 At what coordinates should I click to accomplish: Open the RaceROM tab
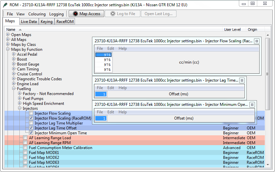[65, 22]
